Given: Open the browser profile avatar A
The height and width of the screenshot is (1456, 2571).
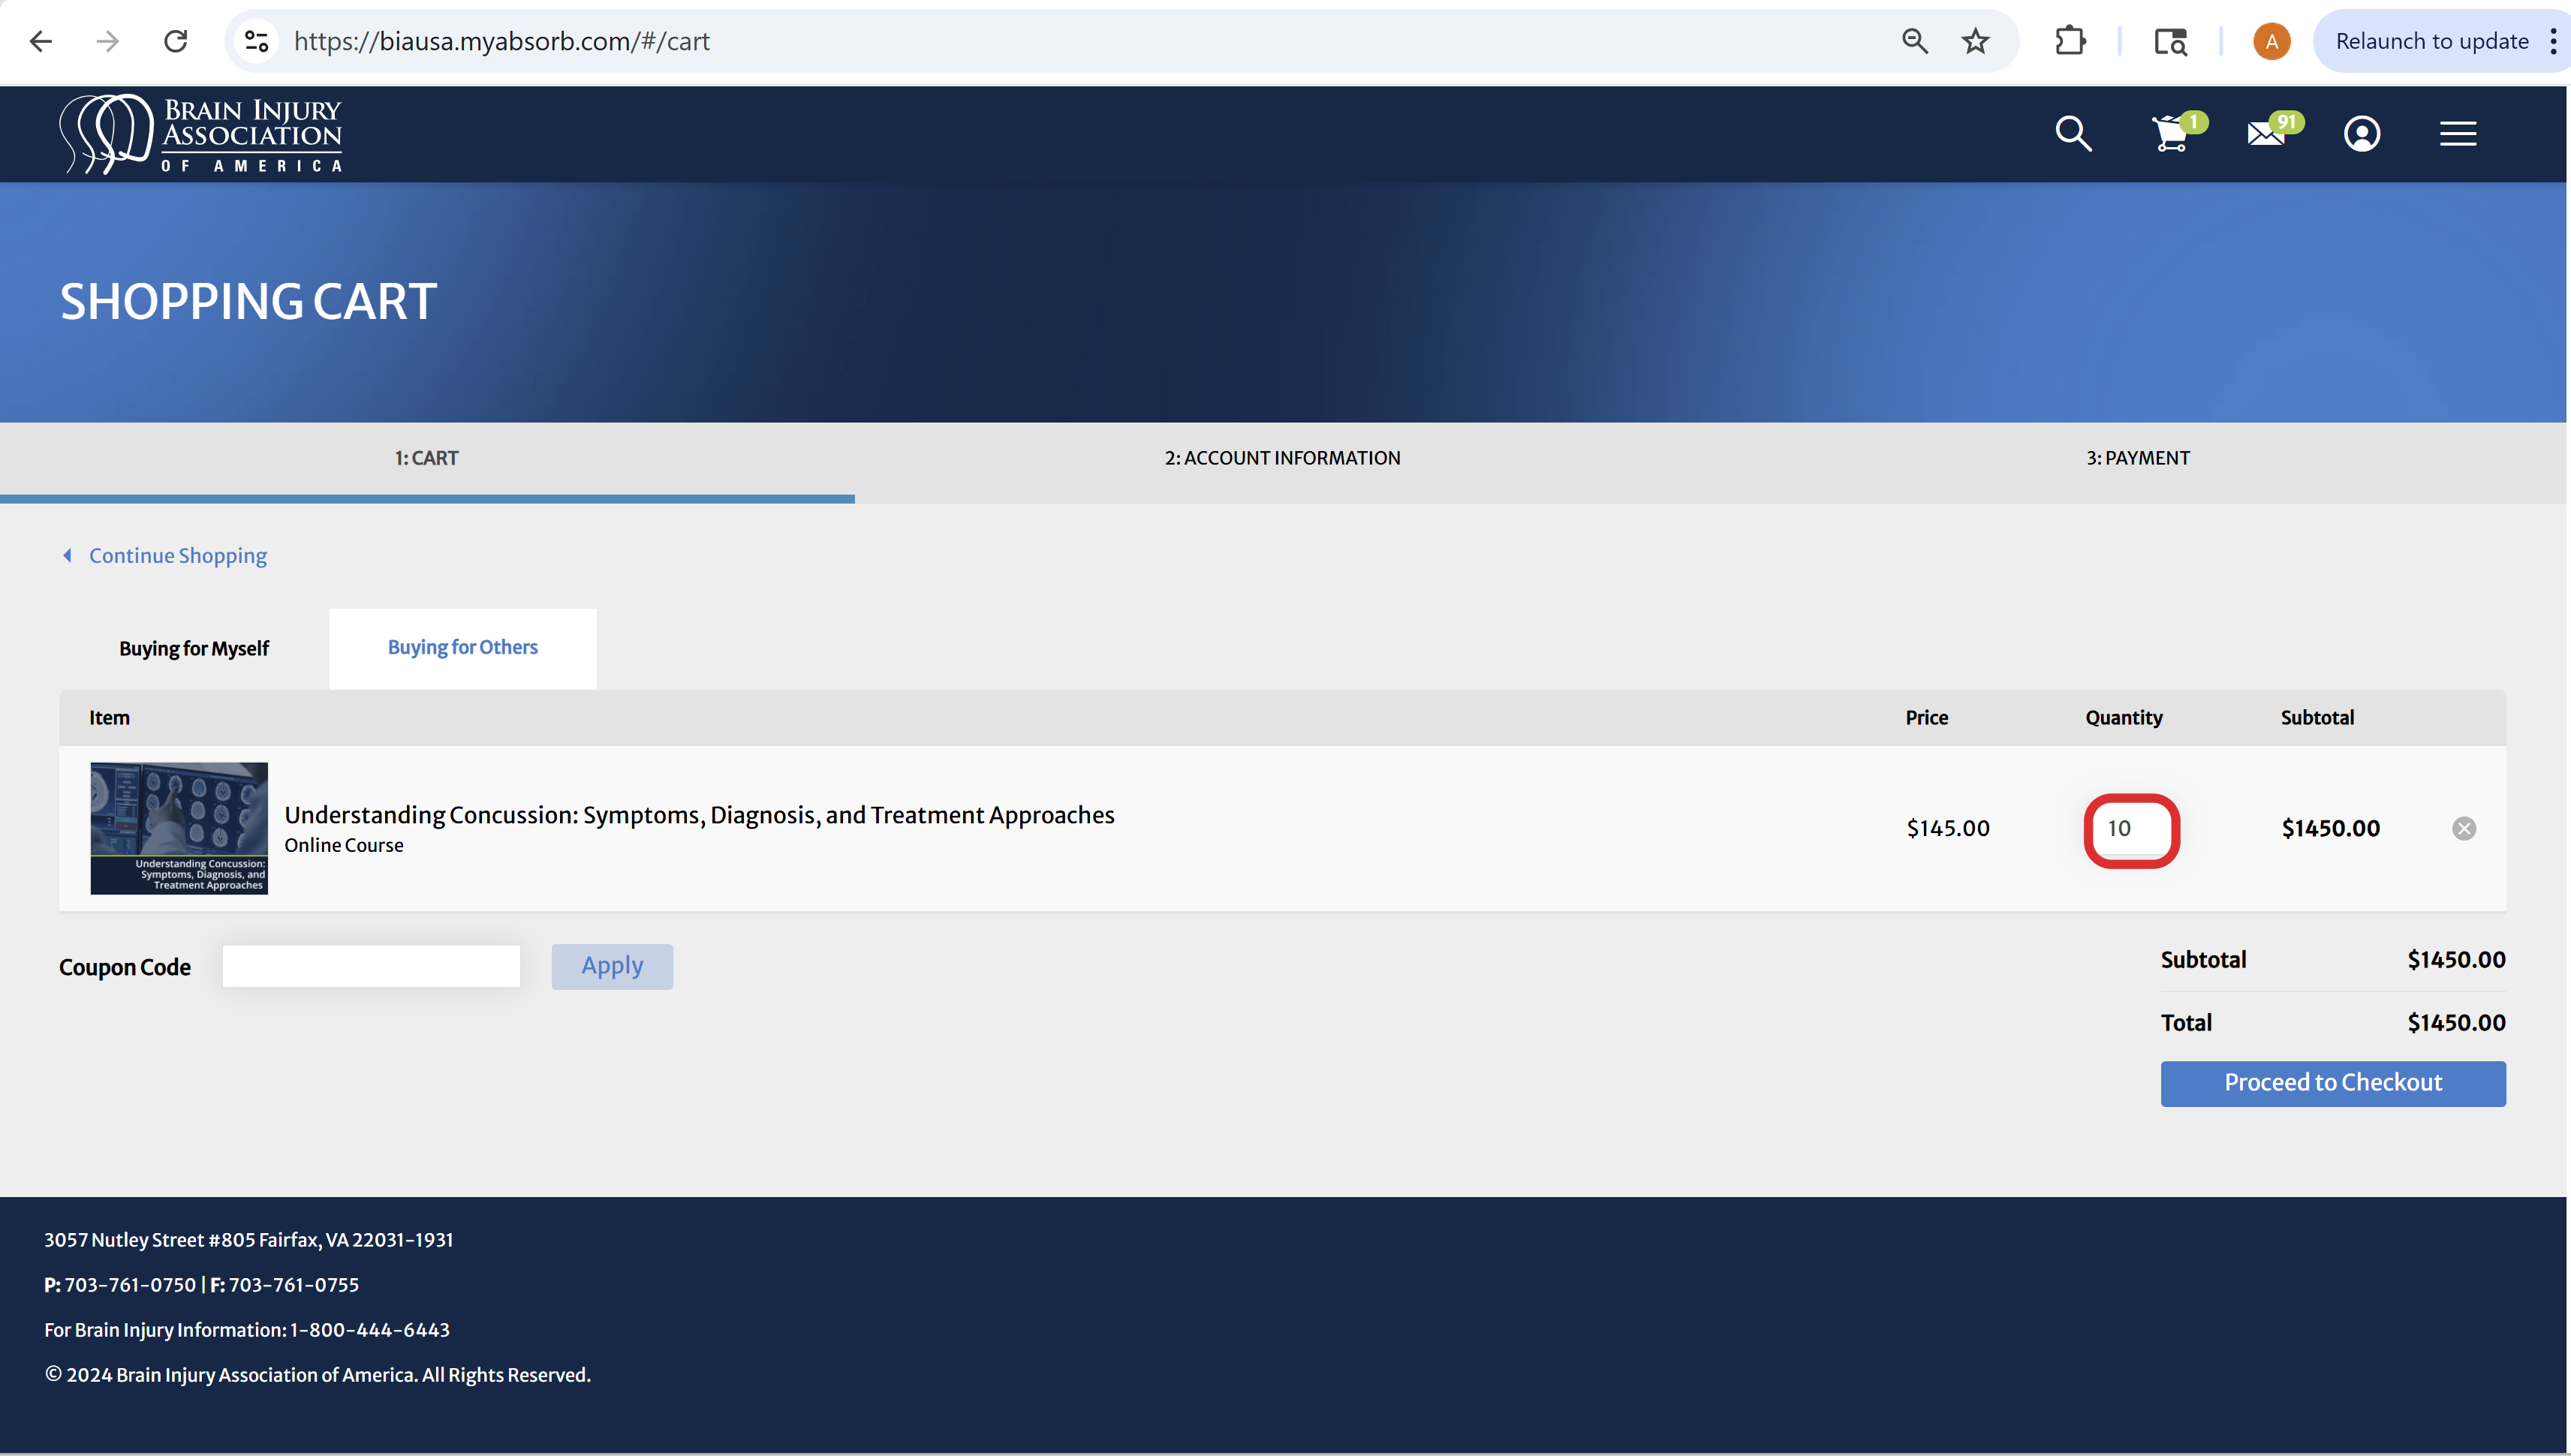Looking at the screenshot, I should [2271, 41].
